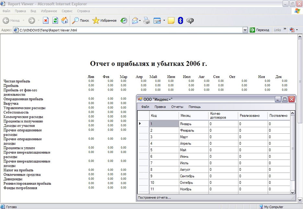This screenshot has width=303, height=209.
Task: Open the Справка menu
Action: click(x=83, y=11)
